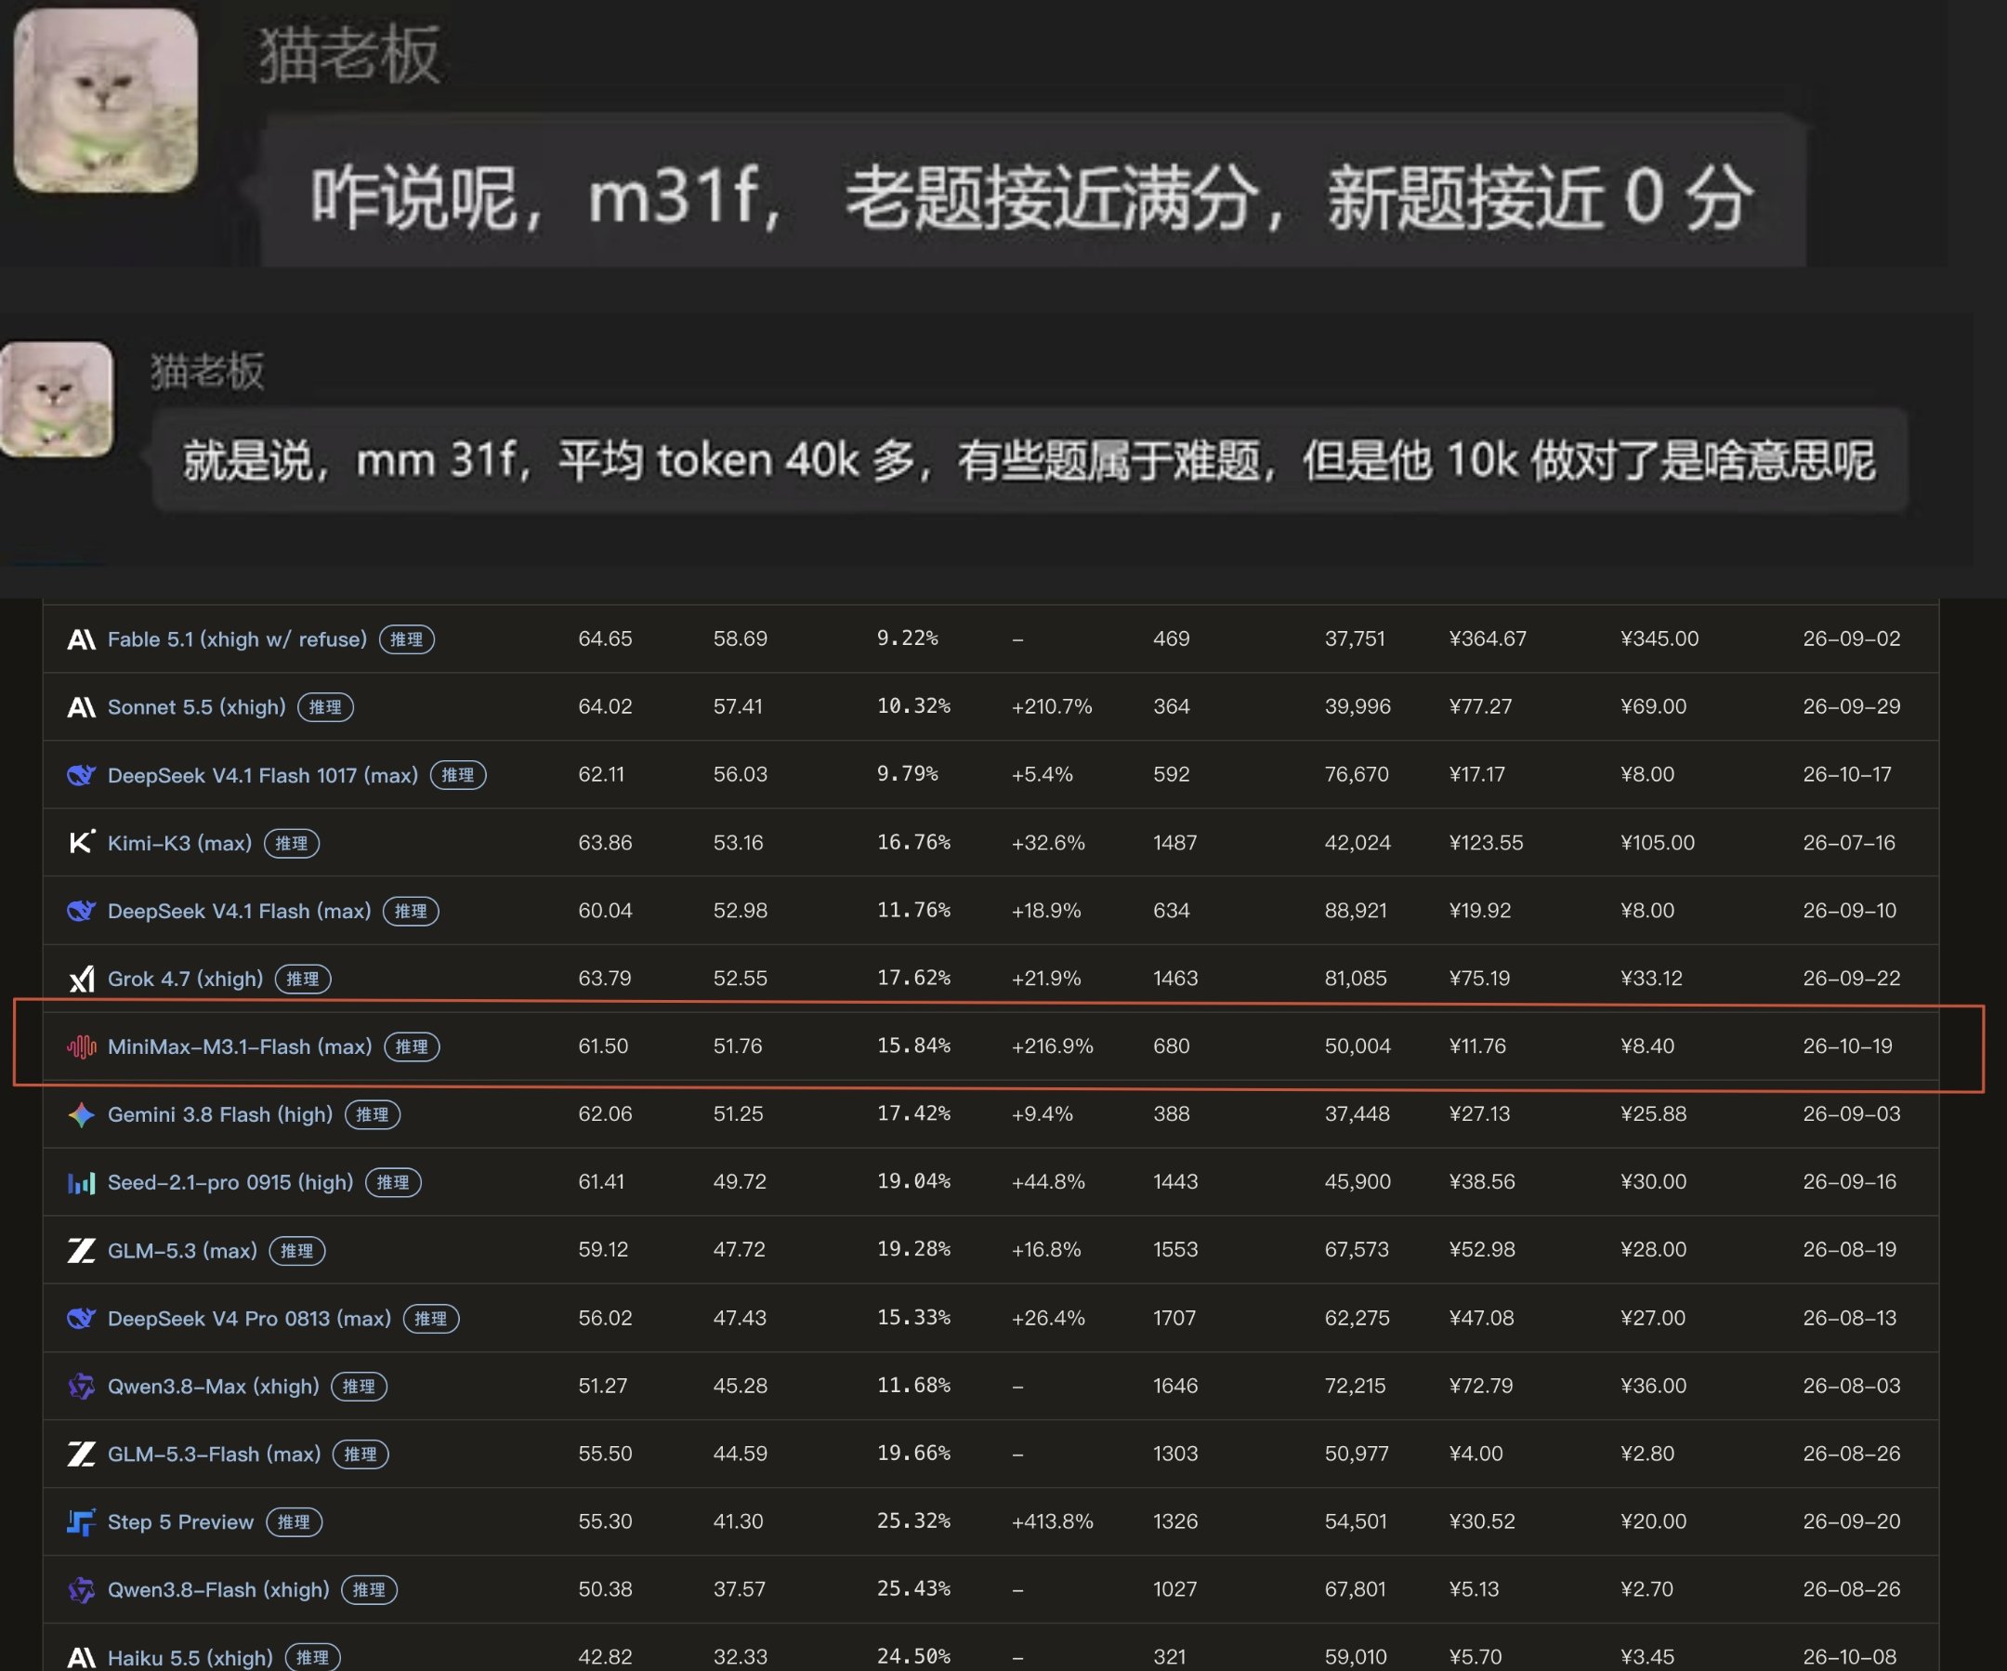Viewport: 2007px width, 1671px height.
Task: Click the 64.65 score for Fable 5.1
Action: [x=605, y=638]
